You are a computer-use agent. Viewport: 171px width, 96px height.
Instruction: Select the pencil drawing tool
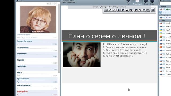point(110,10)
